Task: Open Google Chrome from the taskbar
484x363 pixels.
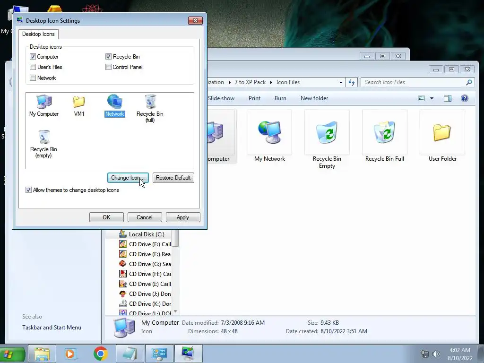Action: click(x=100, y=354)
